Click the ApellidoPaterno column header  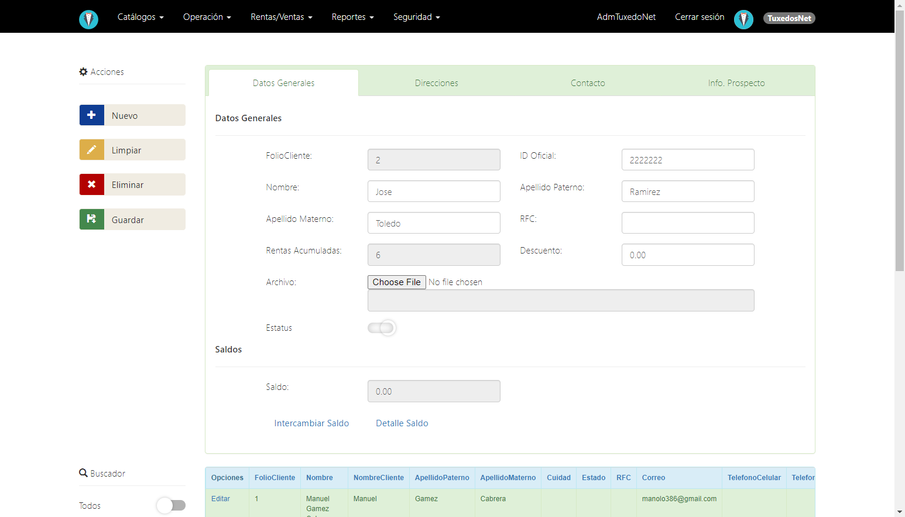point(442,478)
